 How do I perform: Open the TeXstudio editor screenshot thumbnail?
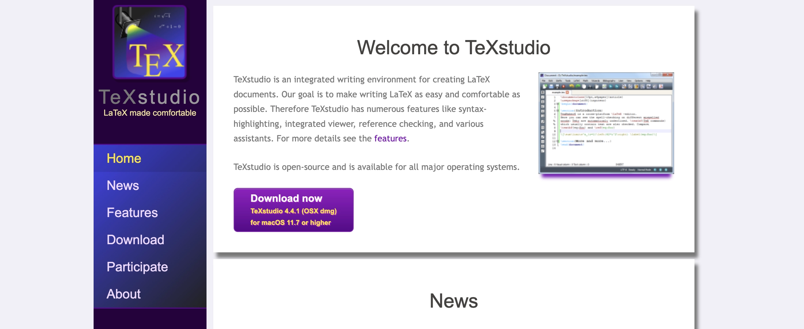tap(606, 123)
